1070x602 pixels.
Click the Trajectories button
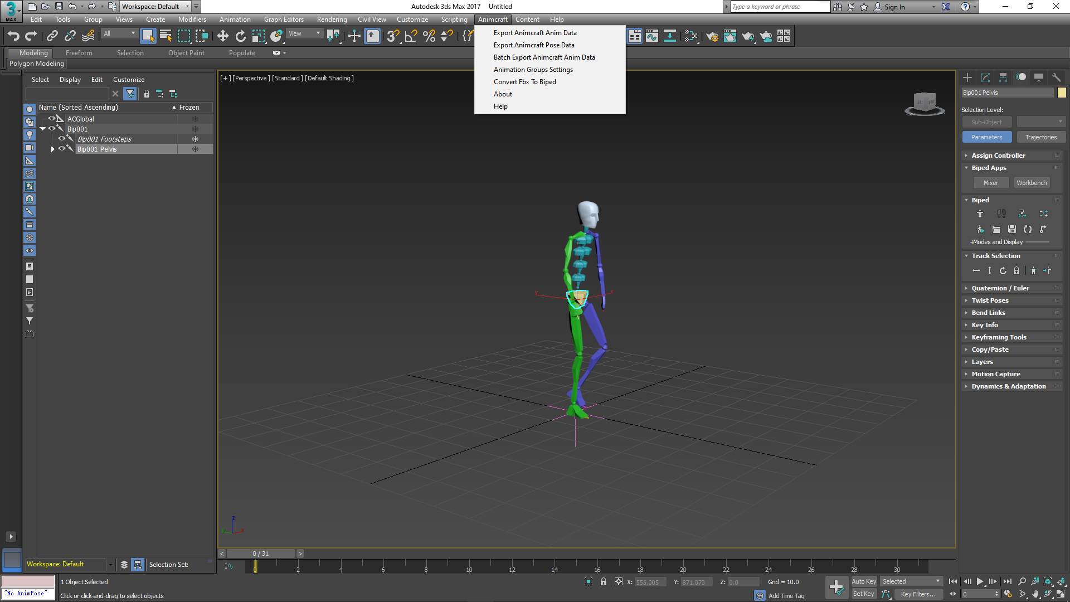point(1041,137)
